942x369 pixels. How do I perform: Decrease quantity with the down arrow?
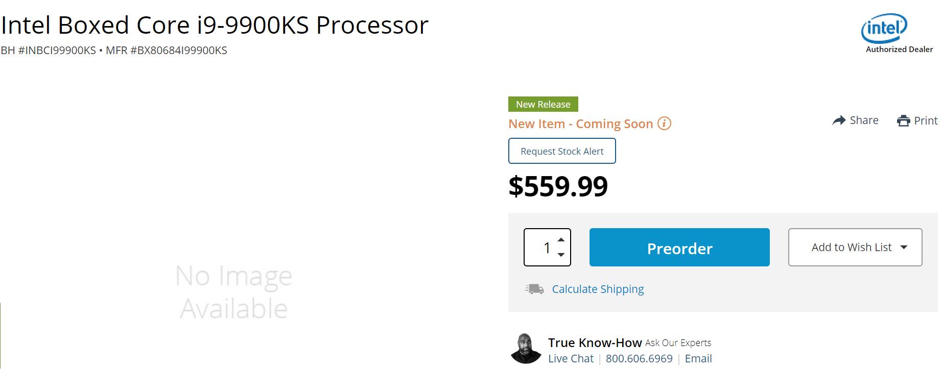pyautogui.click(x=561, y=255)
